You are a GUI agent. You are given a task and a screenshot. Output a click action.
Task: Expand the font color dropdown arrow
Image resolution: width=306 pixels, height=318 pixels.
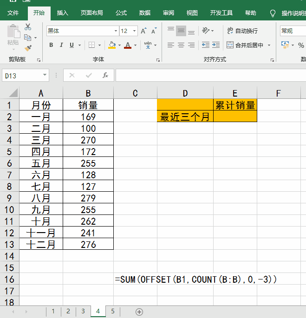coord(135,45)
